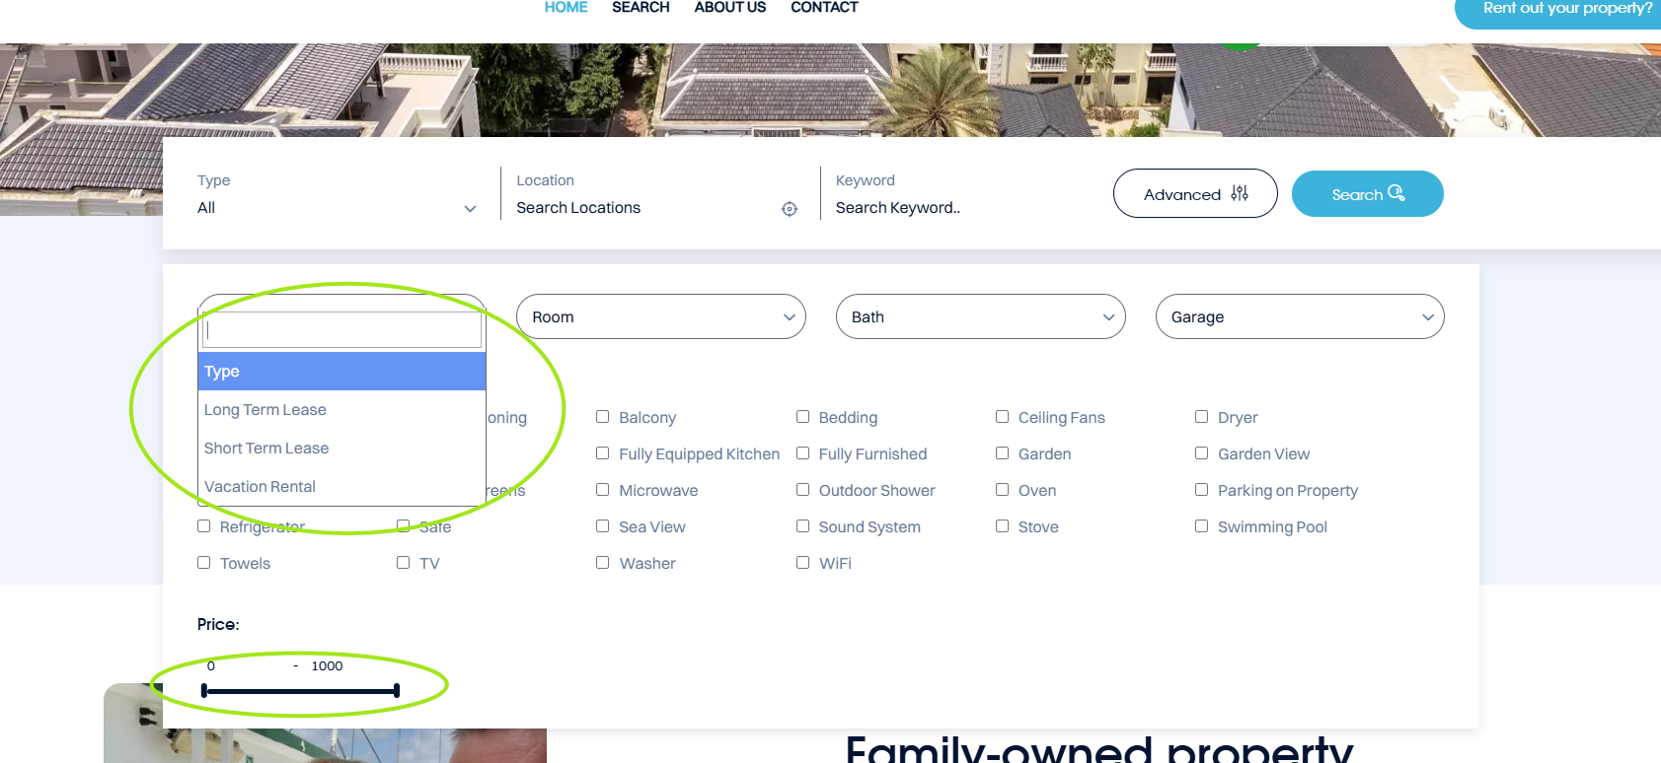Expand the Garage dropdown
1661x763 pixels.
(x=1299, y=316)
